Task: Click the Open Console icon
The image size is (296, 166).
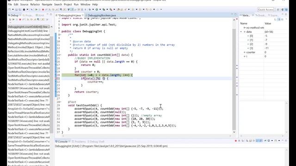Action: pyautogui.click(x=276, y=141)
